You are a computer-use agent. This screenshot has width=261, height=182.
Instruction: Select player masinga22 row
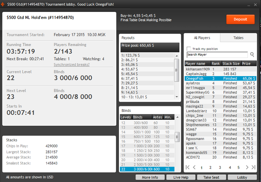(x=221, y=106)
